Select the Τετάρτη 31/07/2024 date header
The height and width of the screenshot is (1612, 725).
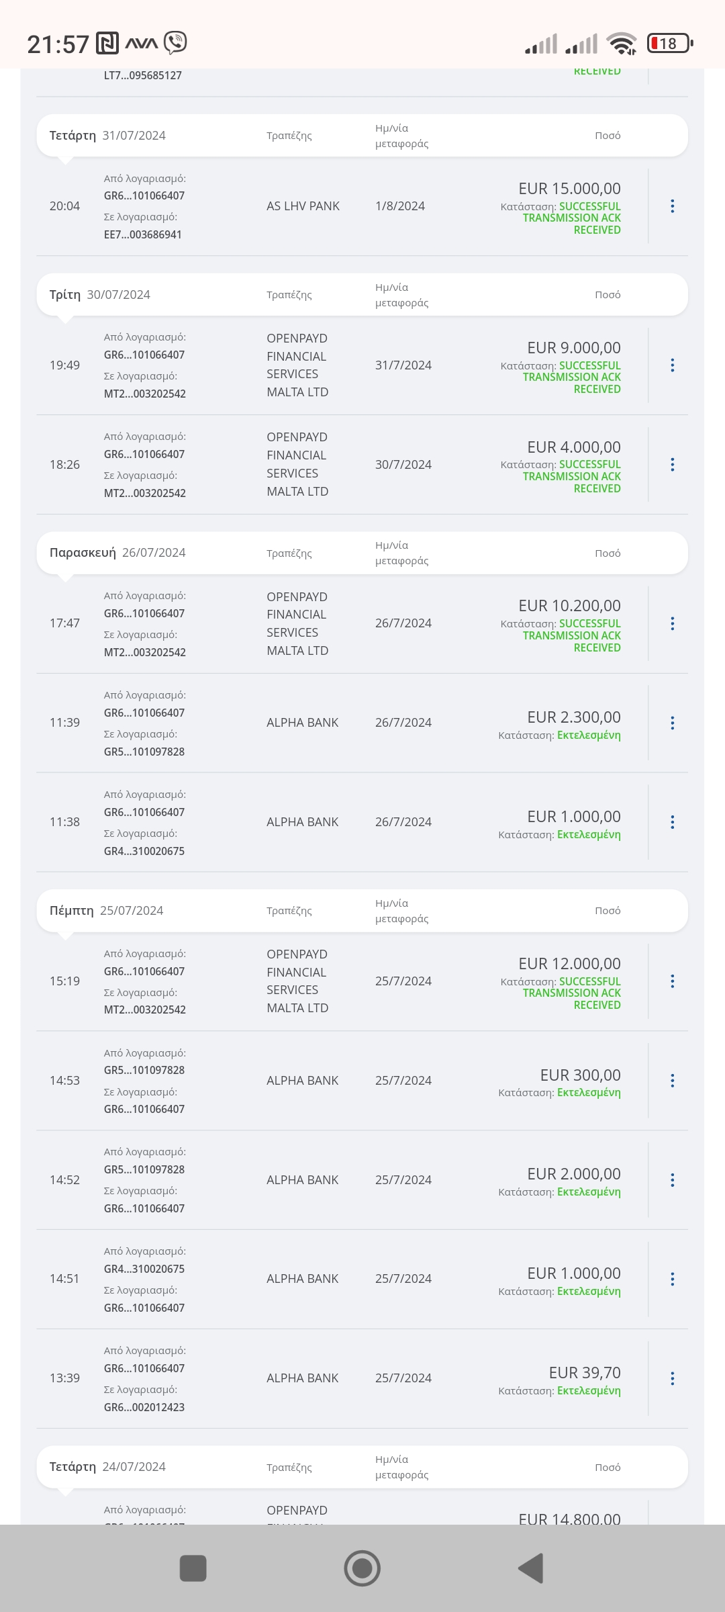click(x=107, y=136)
